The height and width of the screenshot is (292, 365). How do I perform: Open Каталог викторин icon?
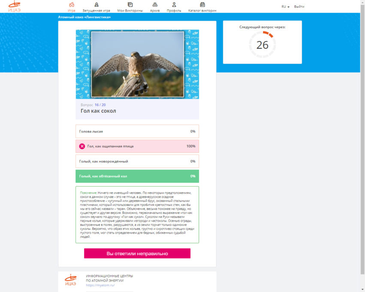coord(202,4)
